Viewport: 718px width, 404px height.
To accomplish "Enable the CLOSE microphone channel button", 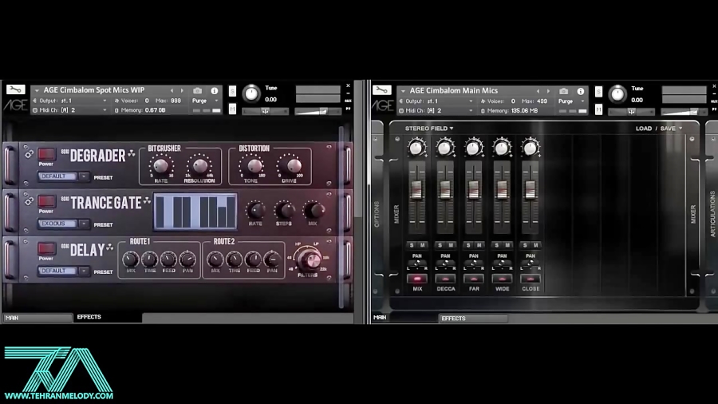I will [x=530, y=279].
